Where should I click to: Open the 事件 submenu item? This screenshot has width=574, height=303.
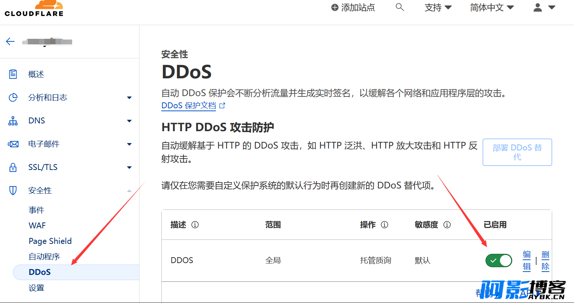coord(36,210)
